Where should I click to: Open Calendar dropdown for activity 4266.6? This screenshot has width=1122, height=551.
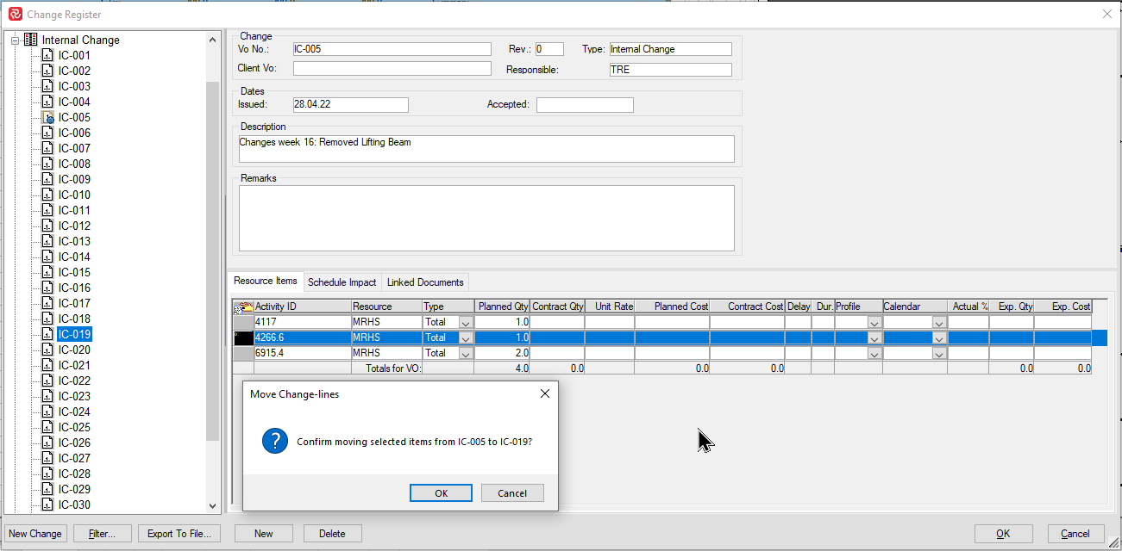point(939,337)
